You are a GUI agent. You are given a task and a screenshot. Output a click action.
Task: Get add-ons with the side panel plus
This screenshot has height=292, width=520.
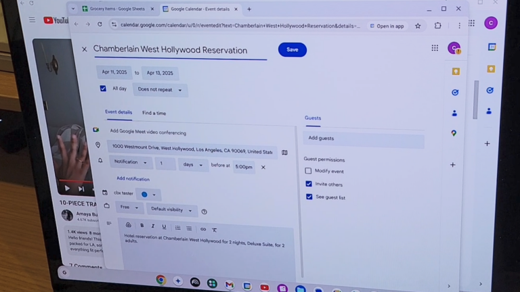click(453, 165)
